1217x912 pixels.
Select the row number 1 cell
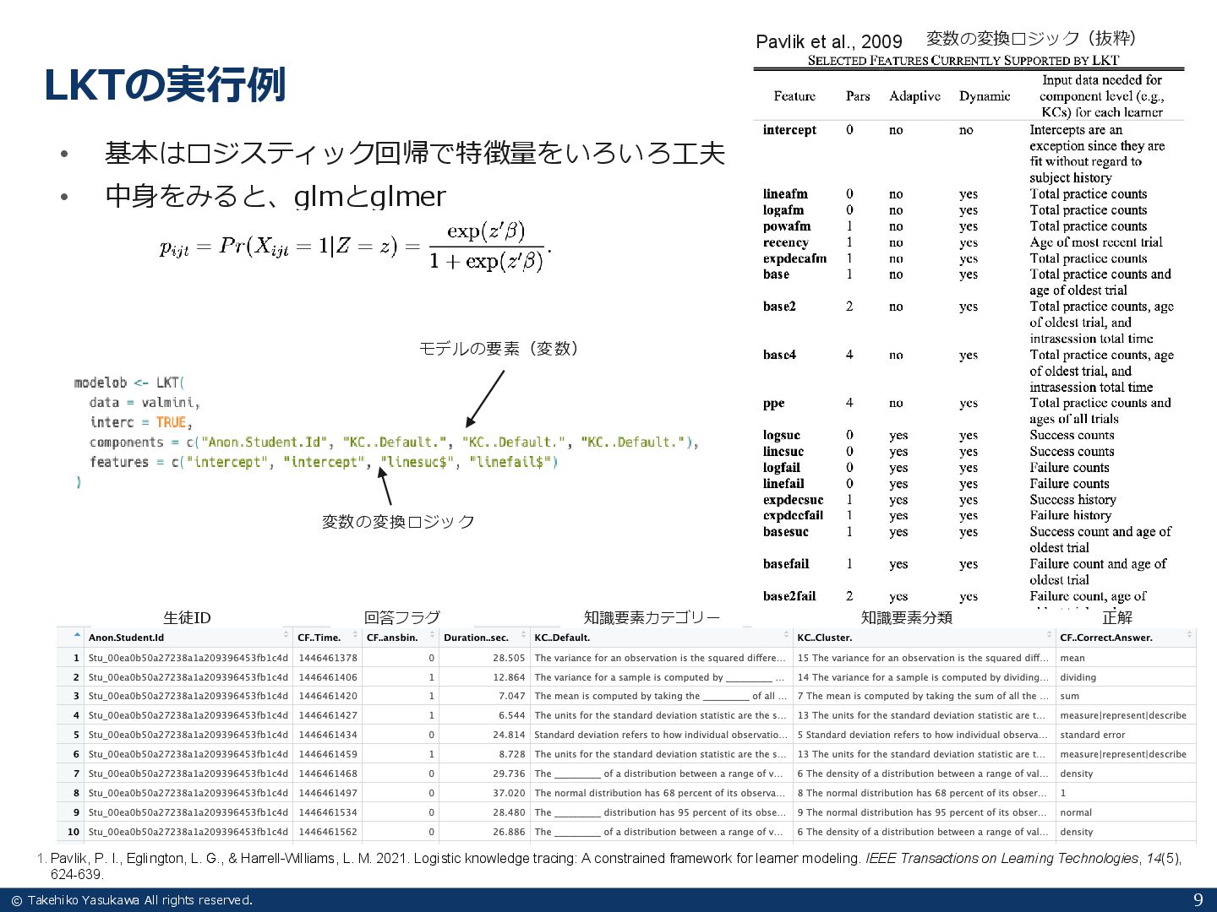(76, 658)
